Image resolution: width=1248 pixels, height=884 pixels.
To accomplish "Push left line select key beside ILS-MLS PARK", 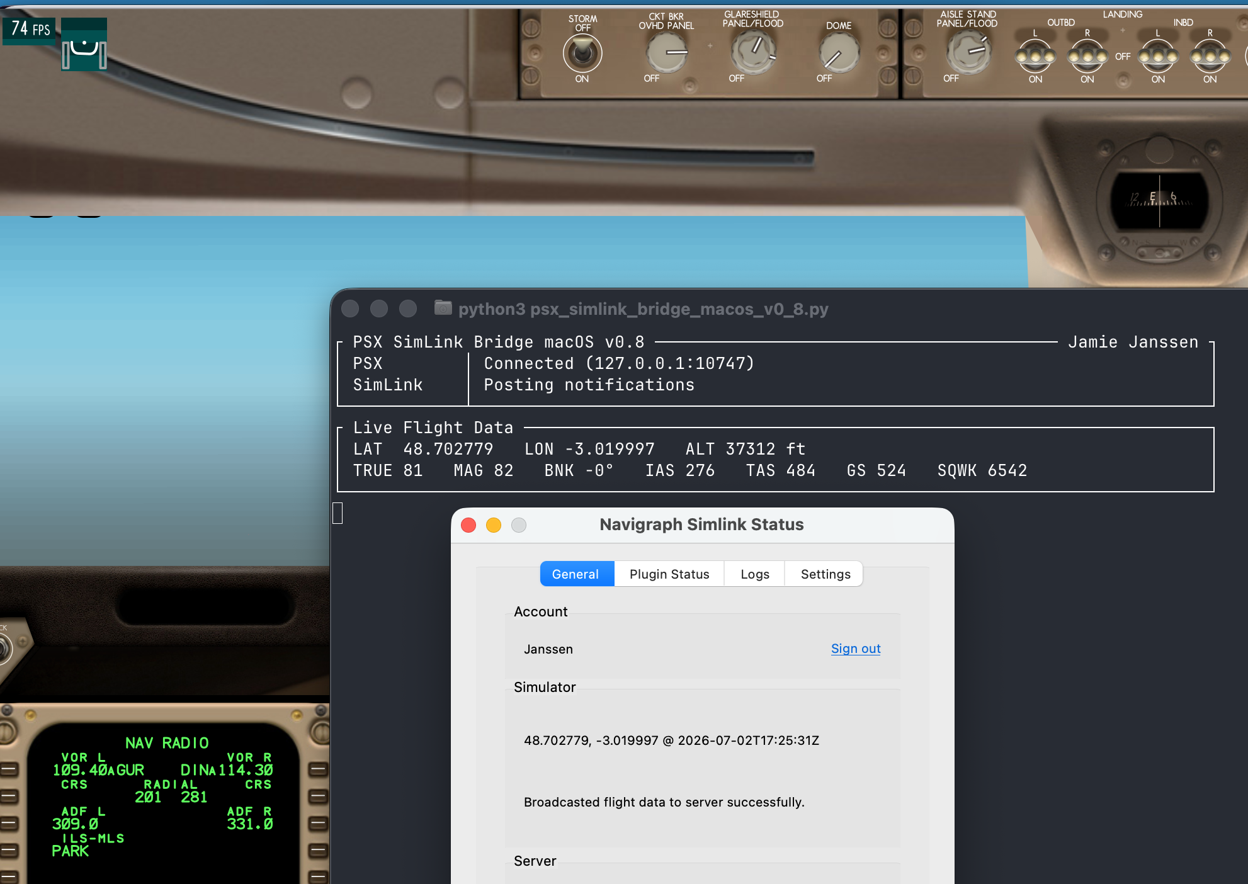I will [9, 851].
